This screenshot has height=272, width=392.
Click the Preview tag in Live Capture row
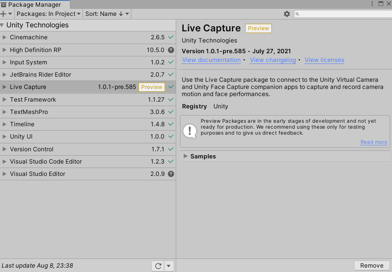[x=152, y=87]
